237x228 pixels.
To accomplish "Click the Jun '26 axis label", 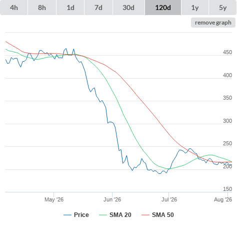I will click(x=112, y=199).
